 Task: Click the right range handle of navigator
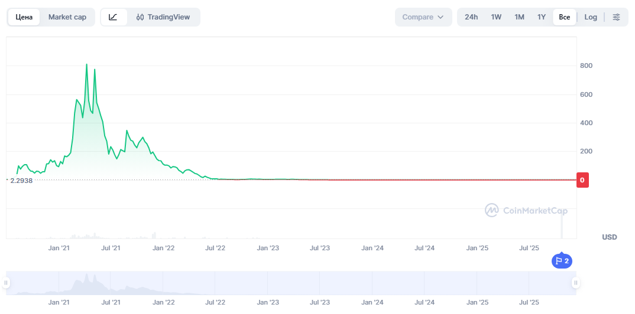pos(575,283)
